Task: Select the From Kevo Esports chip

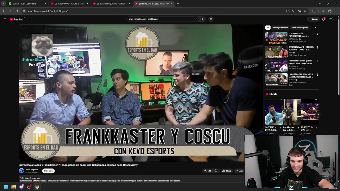Action: pyautogui.click(x=300, y=28)
